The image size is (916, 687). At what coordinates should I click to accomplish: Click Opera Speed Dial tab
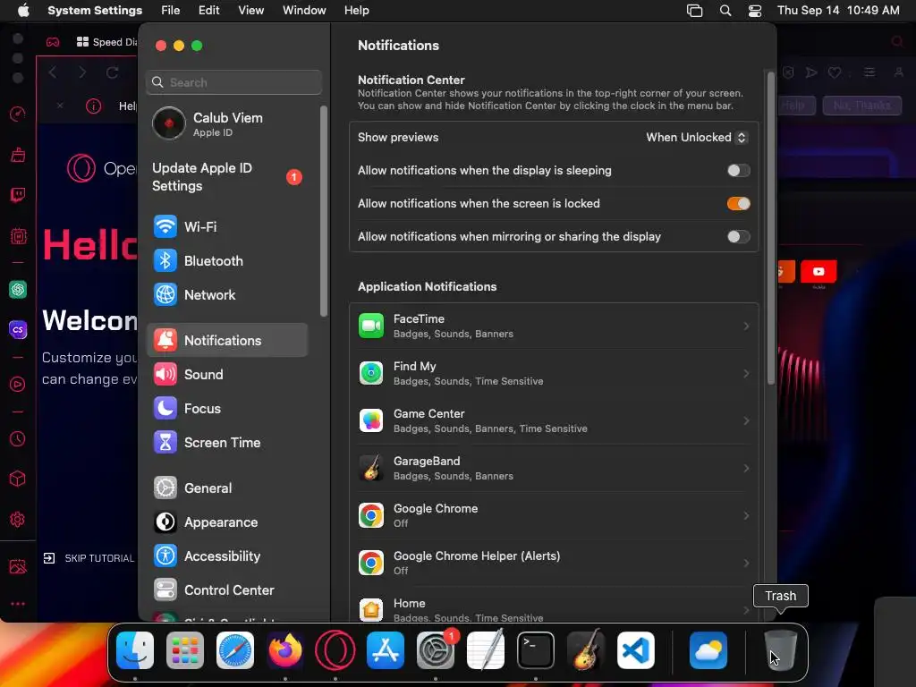coord(107,42)
